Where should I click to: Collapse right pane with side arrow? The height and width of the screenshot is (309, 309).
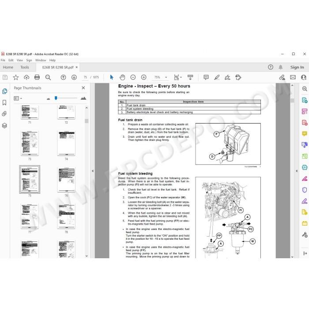click(x=297, y=171)
